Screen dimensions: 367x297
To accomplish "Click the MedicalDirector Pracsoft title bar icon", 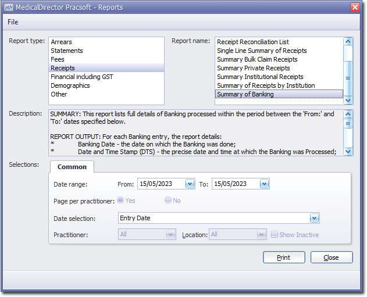I will 9,7.
